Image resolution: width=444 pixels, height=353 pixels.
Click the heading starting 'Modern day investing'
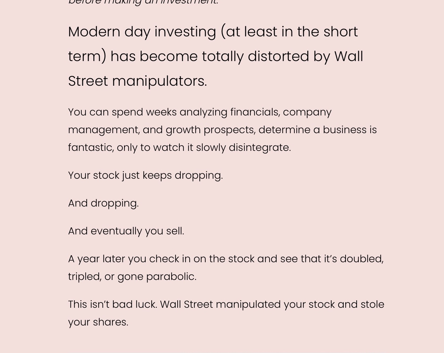[x=216, y=56]
